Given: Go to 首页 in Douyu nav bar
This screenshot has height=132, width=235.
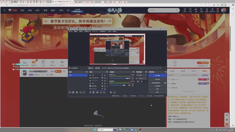Looking at the screenshot, I should pyautogui.click(x=22, y=10).
